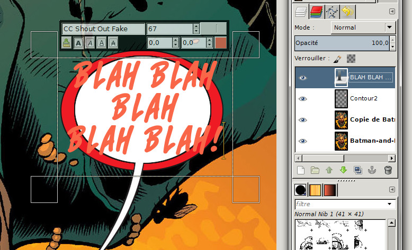The image size is (412, 250).
Task: Select the BLAH BLAH text layer thumbnail
Action: pos(341,78)
